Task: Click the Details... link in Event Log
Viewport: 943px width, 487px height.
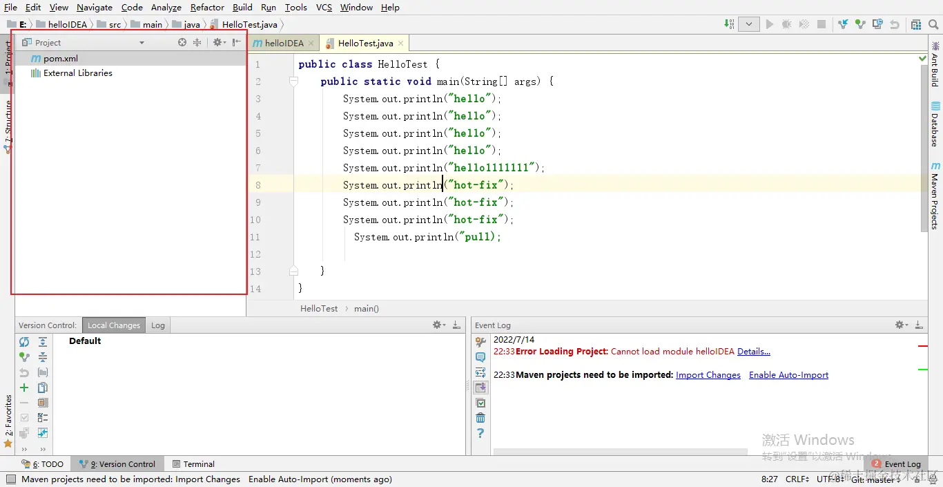Action: coord(754,351)
